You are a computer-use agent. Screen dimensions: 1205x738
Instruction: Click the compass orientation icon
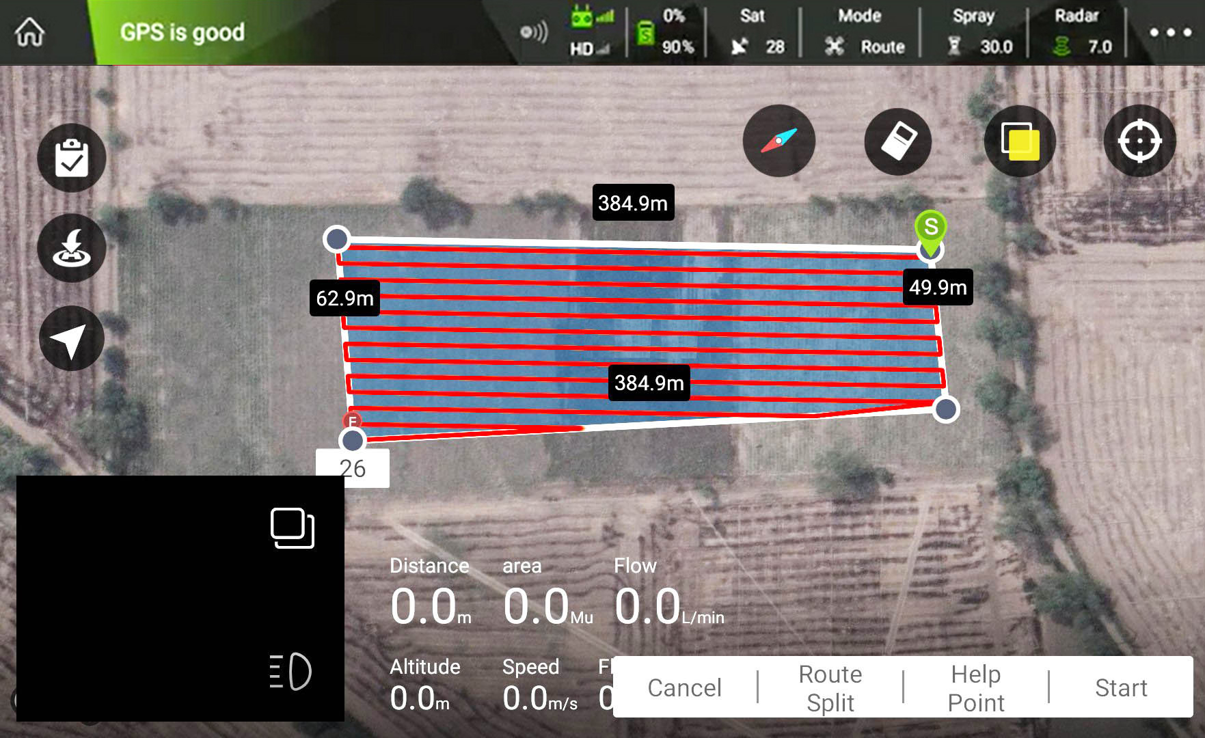[x=779, y=141]
